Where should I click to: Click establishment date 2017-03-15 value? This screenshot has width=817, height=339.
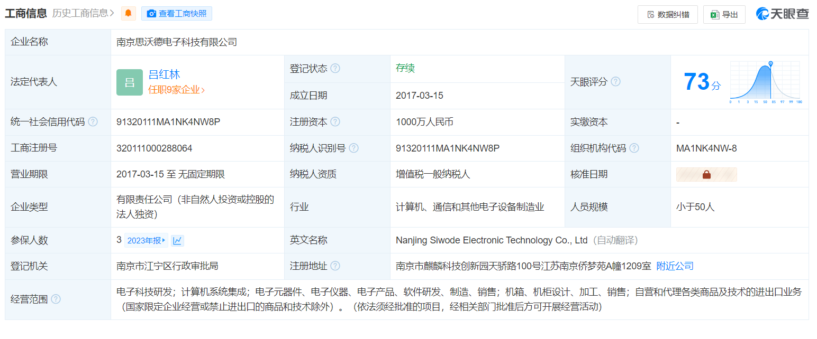[420, 96]
